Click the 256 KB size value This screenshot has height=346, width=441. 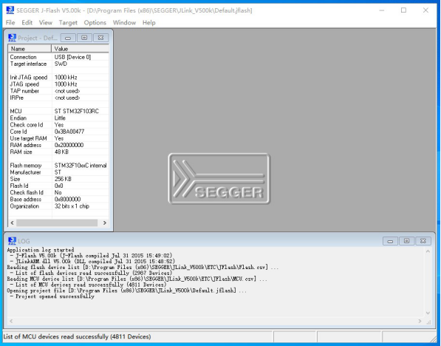[63, 179]
